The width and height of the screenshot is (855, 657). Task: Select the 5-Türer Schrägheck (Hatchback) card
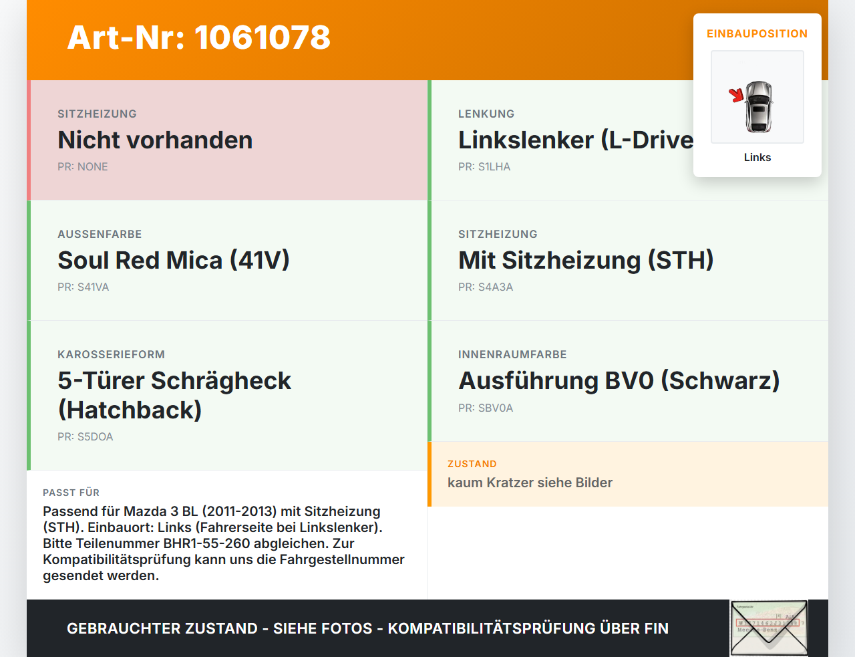(227, 396)
